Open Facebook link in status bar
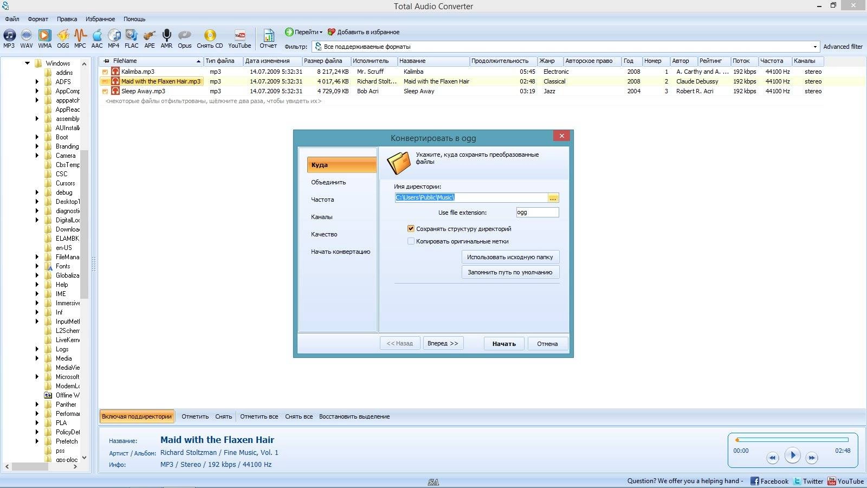 tap(769, 481)
